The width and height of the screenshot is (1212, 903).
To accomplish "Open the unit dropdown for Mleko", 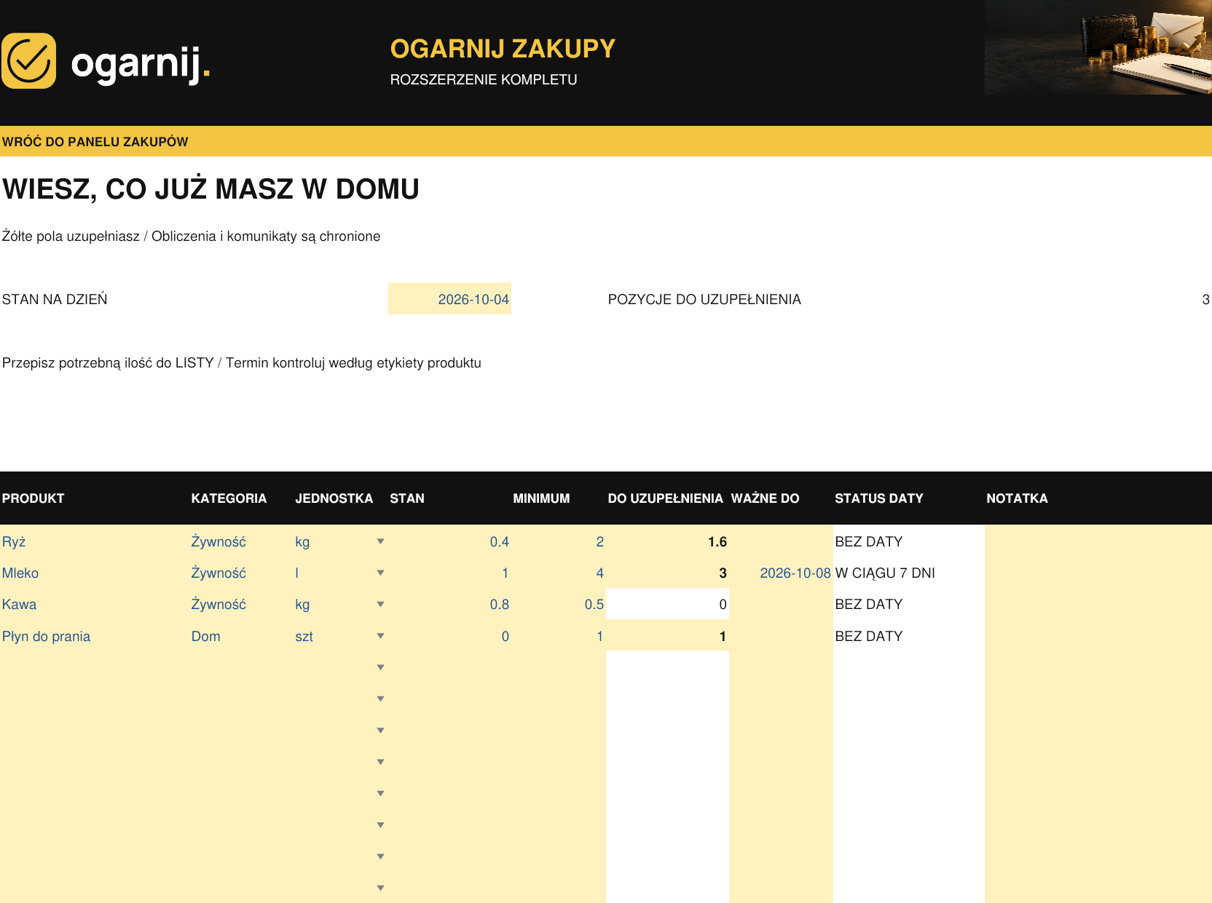I will [380, 573].
